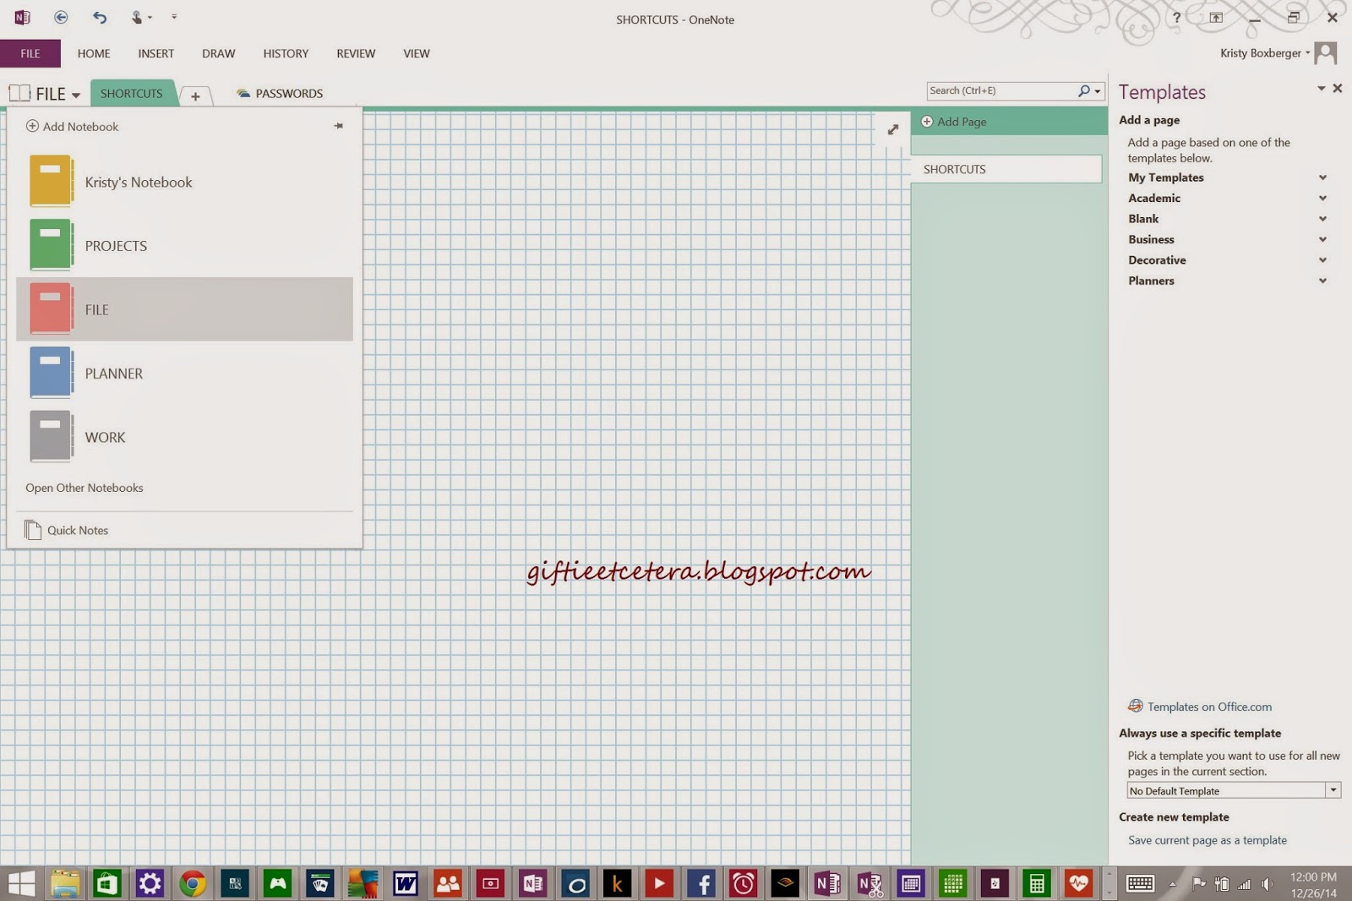Viewport: 1352px width, 901px height.
Task: Launch Microsoft Word from the taskbar
Action: [406, 884]
